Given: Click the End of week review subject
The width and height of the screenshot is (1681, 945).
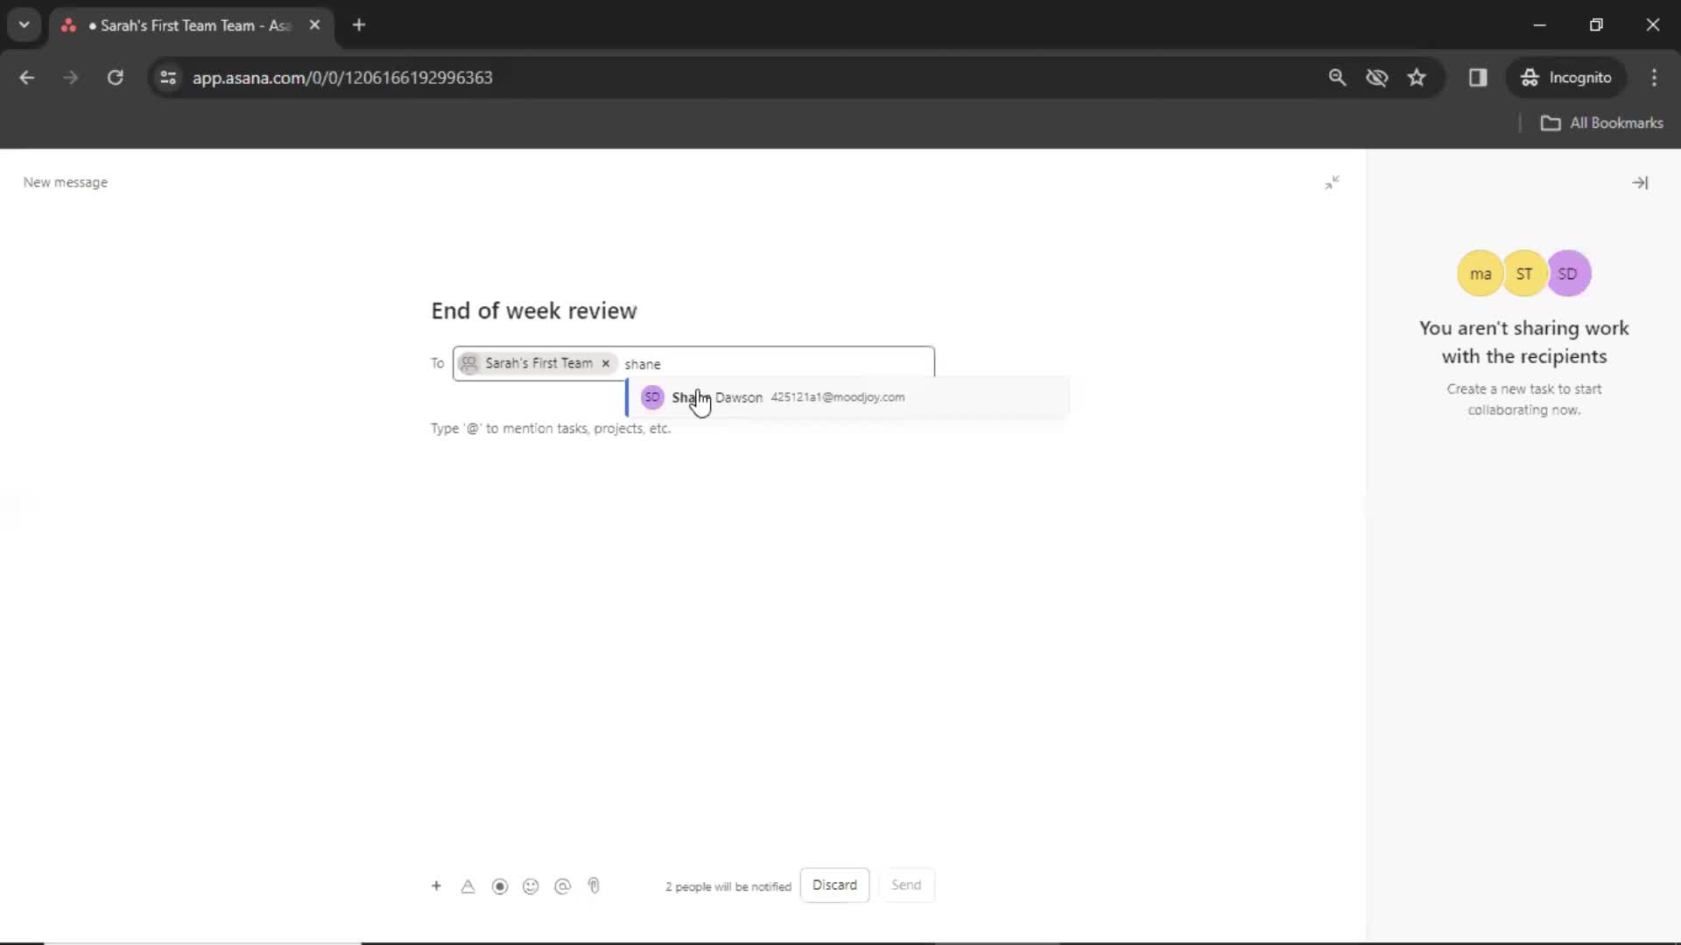Looking at the screenshot, I should point(534,311).
